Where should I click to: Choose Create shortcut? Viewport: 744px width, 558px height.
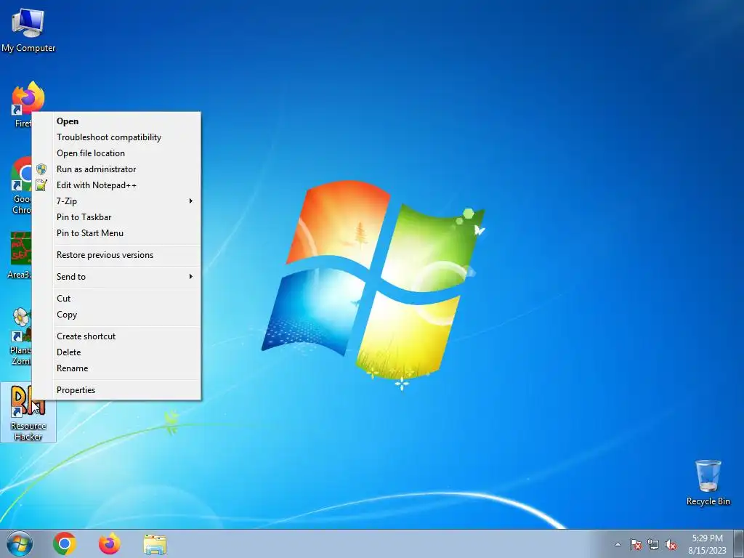coord(117,336)
